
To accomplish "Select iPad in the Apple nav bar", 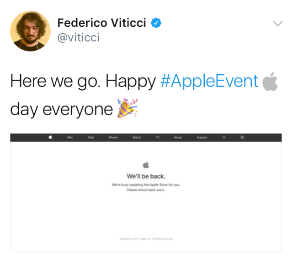I will click(91, 138).
